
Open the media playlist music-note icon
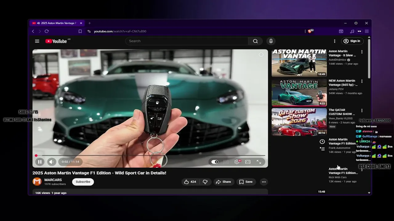(x=352, y=31)
